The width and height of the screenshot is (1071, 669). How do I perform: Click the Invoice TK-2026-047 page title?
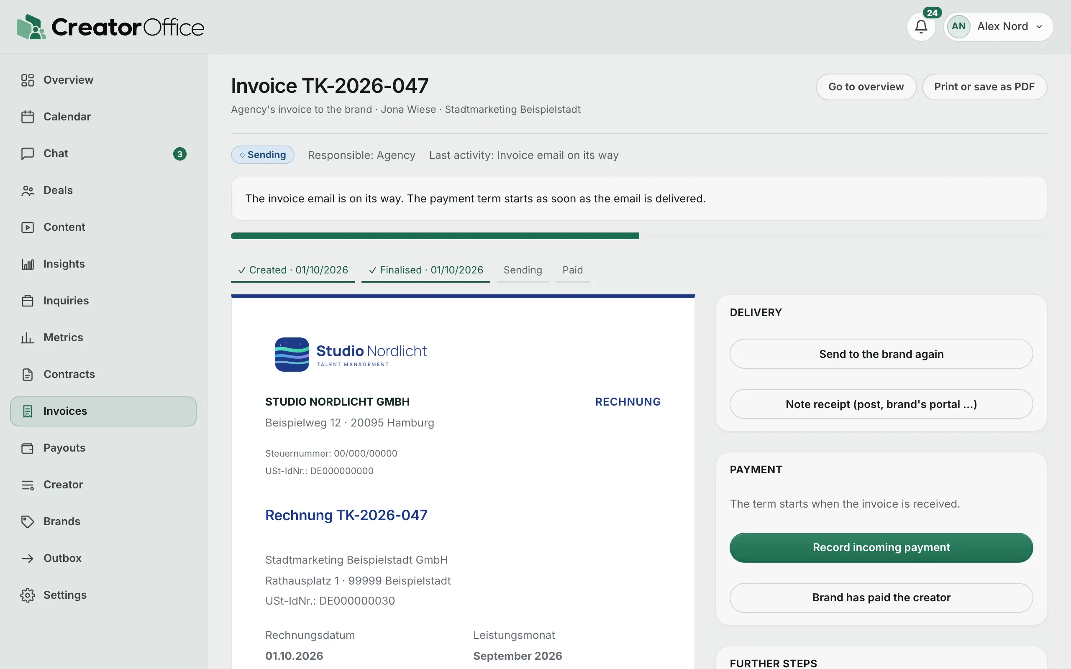[x=330, y=85]
